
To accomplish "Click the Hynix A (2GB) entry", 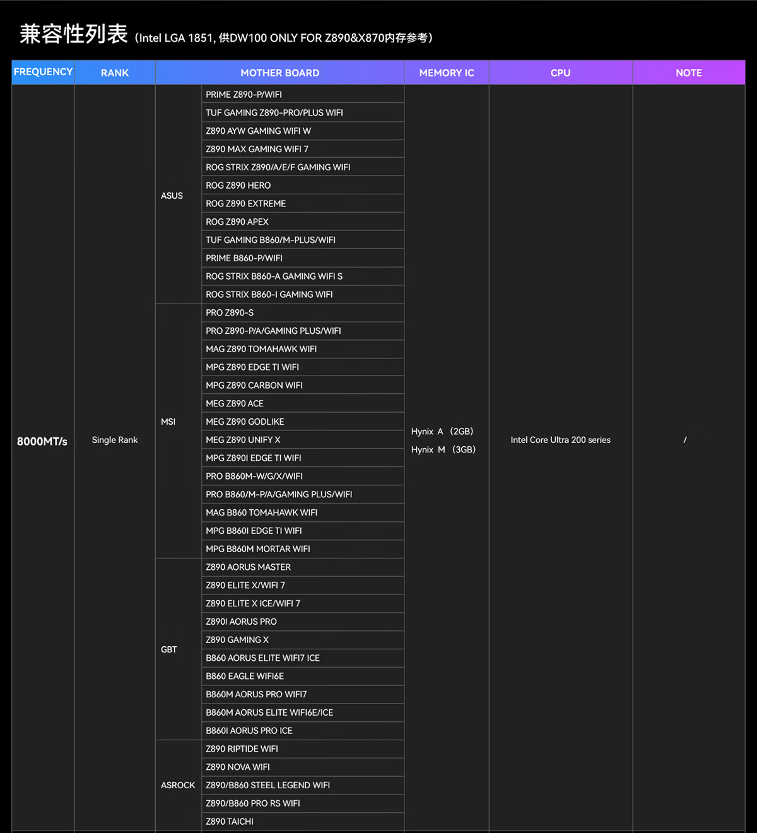I will coord(442,432).
